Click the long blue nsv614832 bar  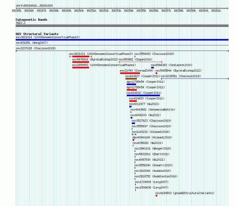click(143, 95)
